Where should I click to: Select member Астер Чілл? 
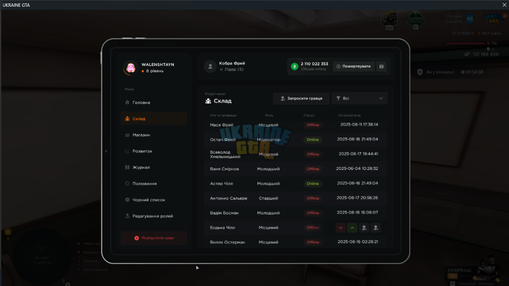point(222,184)
